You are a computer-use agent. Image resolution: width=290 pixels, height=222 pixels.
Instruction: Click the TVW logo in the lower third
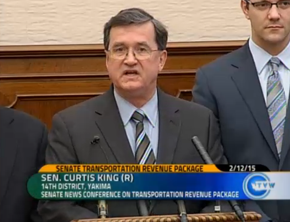click(x=259, y=186)
